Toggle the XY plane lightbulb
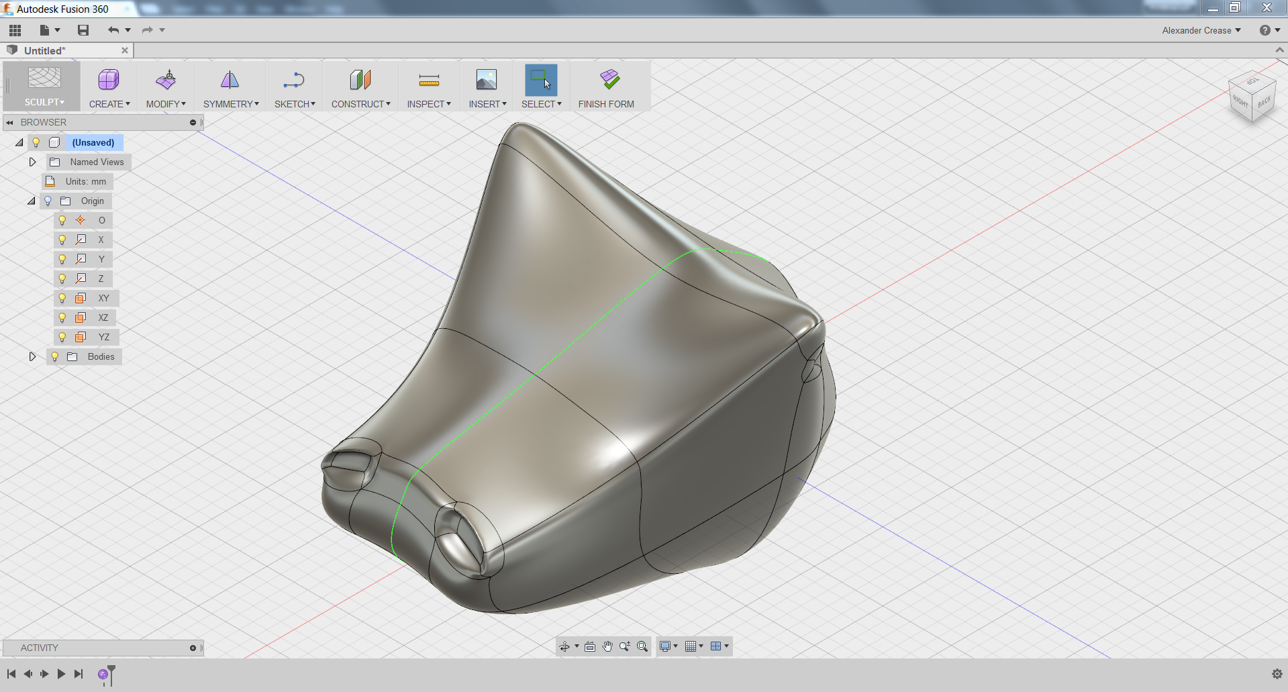Viewport: 1288px width, 692px height. [62, 298]
